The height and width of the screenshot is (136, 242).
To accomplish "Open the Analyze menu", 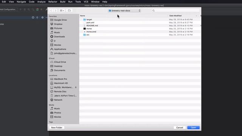I will click(41, 2).
